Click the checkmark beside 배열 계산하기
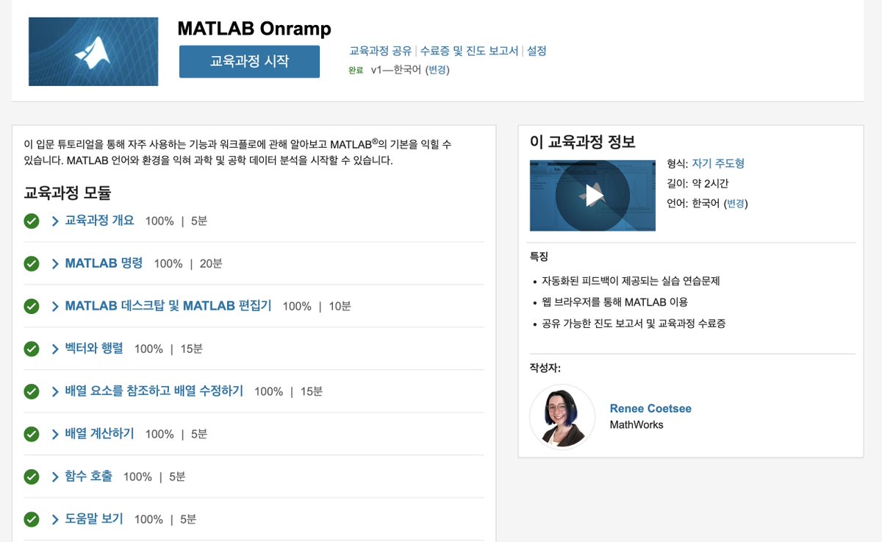 point(32,434)
